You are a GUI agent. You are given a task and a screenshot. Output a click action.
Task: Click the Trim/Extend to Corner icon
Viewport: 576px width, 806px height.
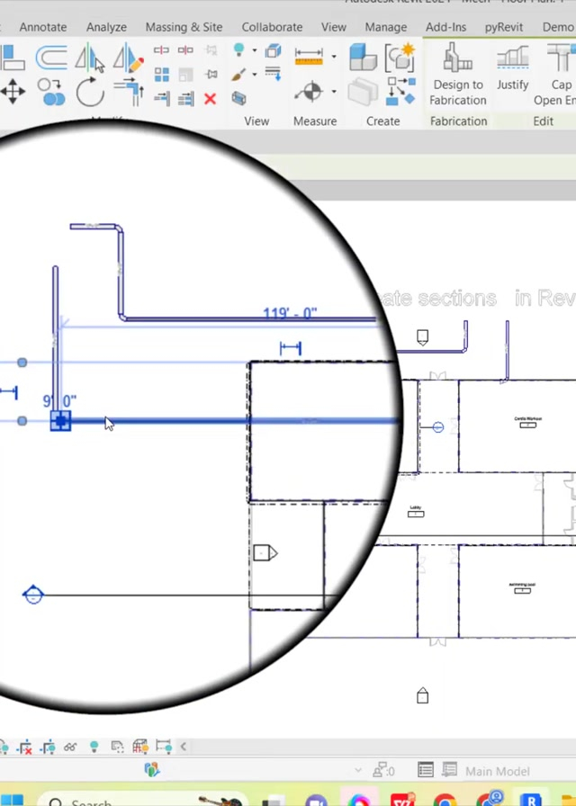click(x=128, y=92)
